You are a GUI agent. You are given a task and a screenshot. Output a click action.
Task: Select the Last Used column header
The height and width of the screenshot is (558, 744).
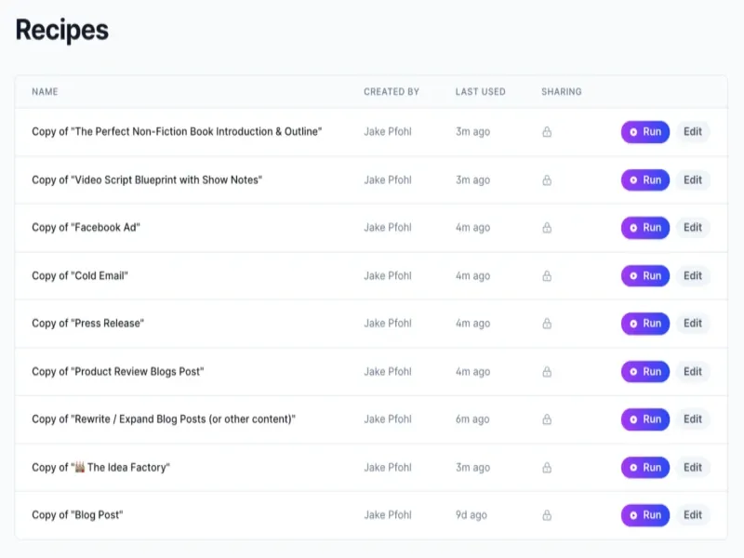pos(480,91)
